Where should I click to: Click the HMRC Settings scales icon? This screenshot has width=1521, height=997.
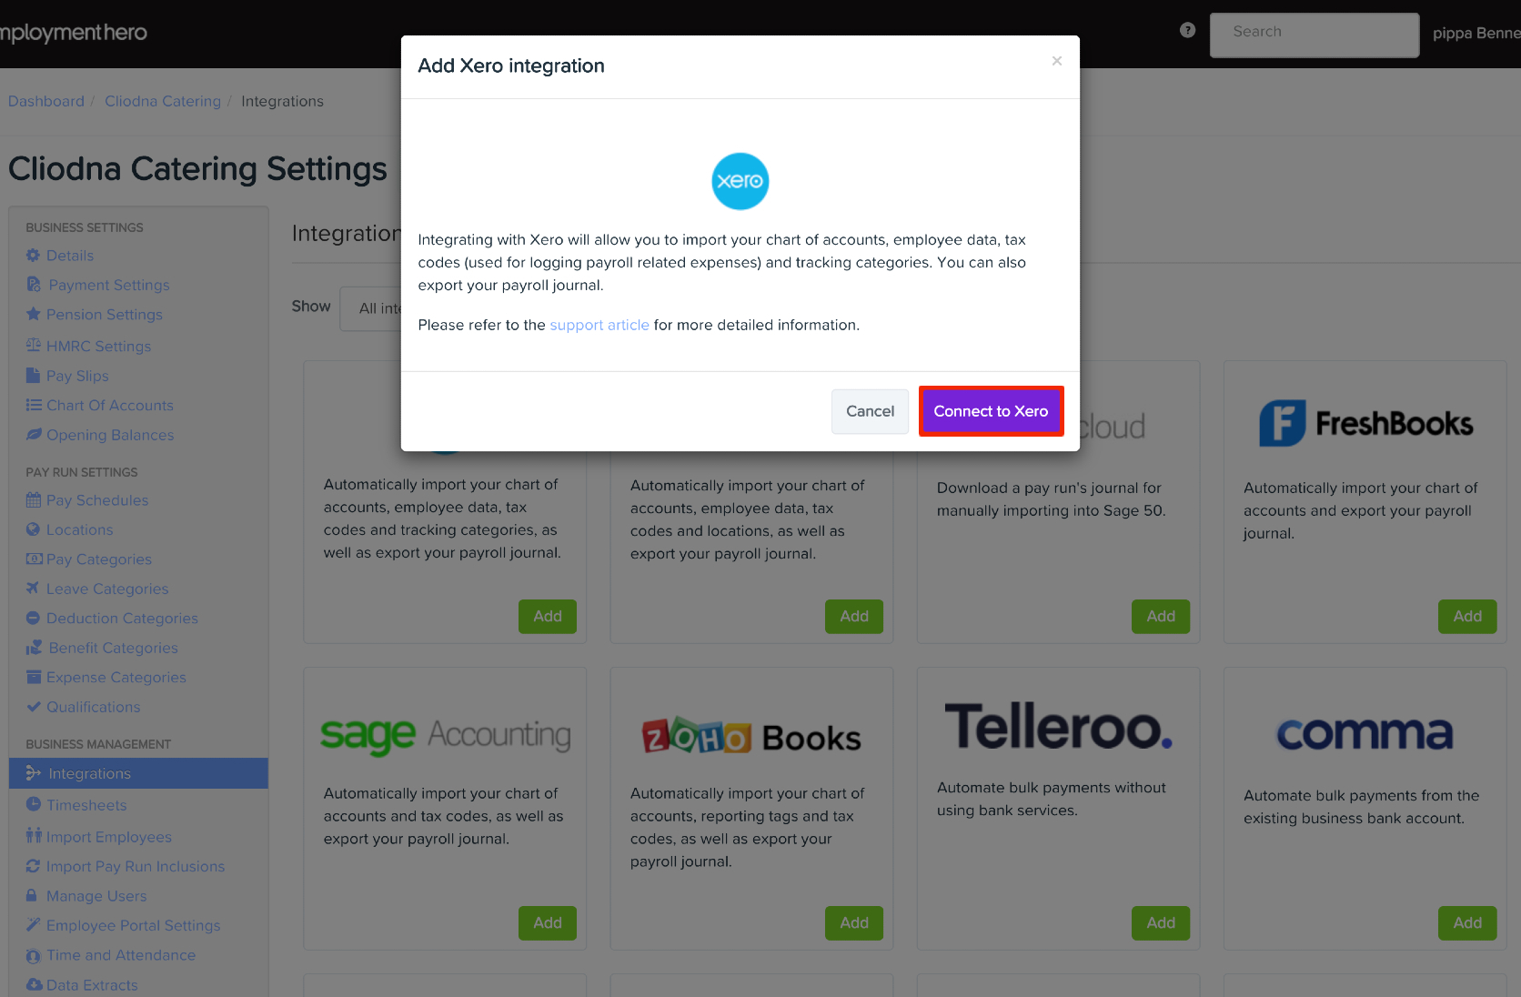pyautogui.click(x=34, y=346)
